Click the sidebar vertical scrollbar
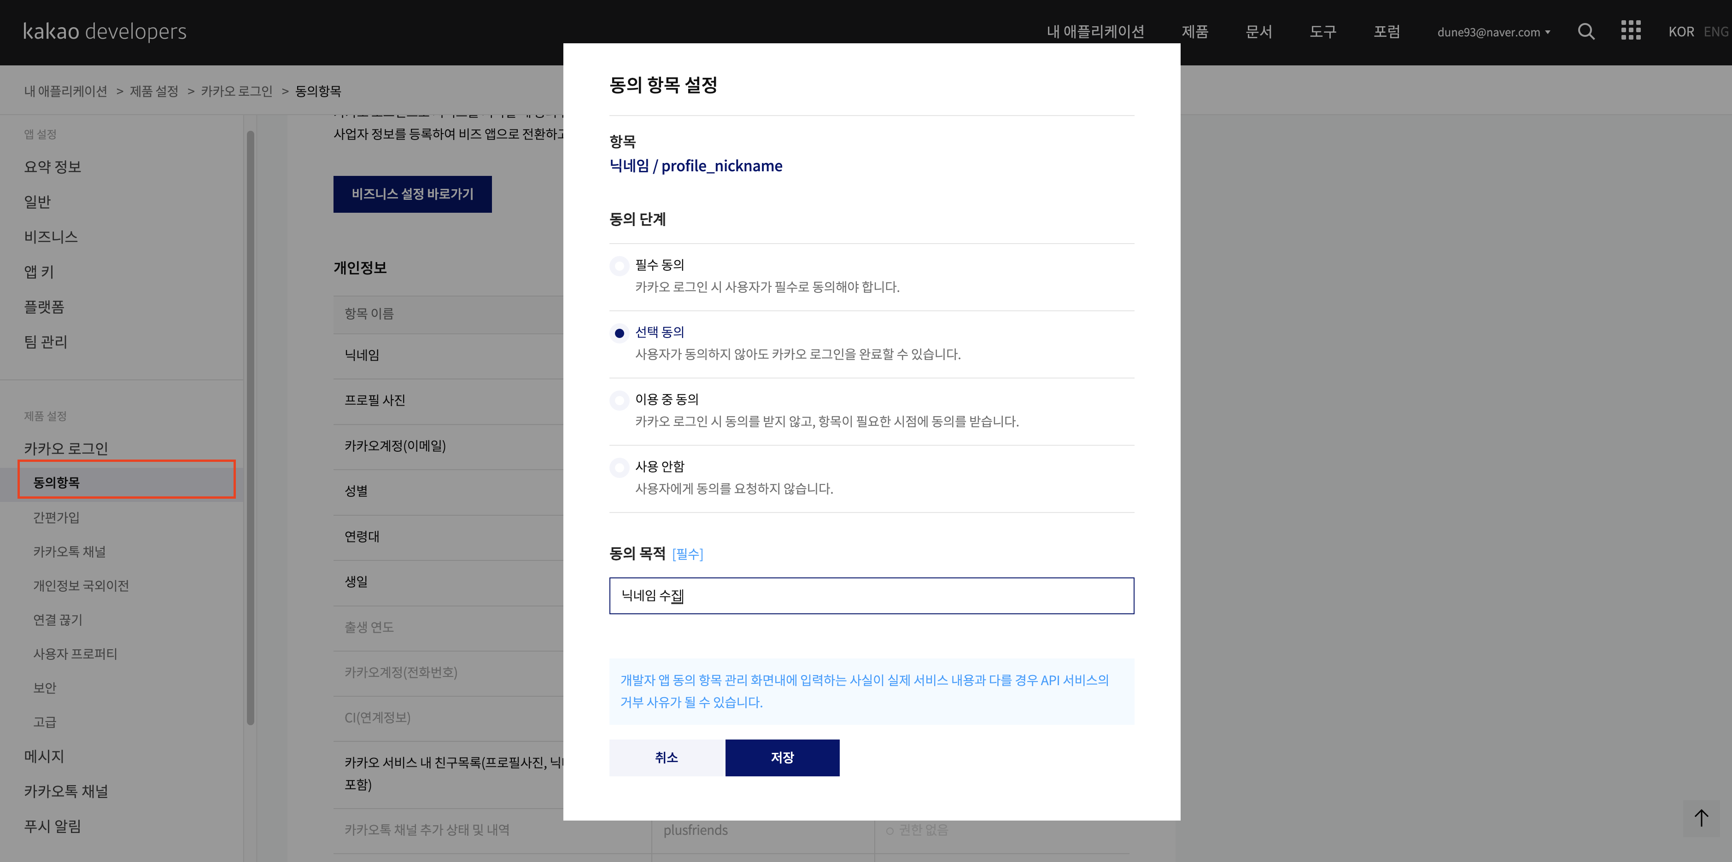 (x=250, y=427)
